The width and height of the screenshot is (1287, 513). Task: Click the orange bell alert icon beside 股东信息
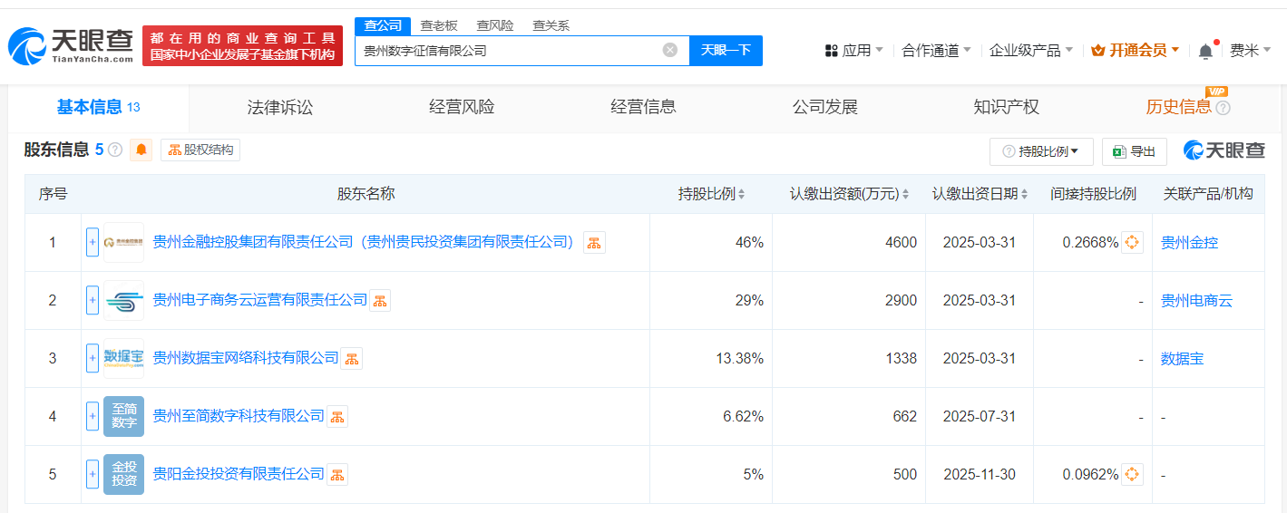click(x=141, y=150)
